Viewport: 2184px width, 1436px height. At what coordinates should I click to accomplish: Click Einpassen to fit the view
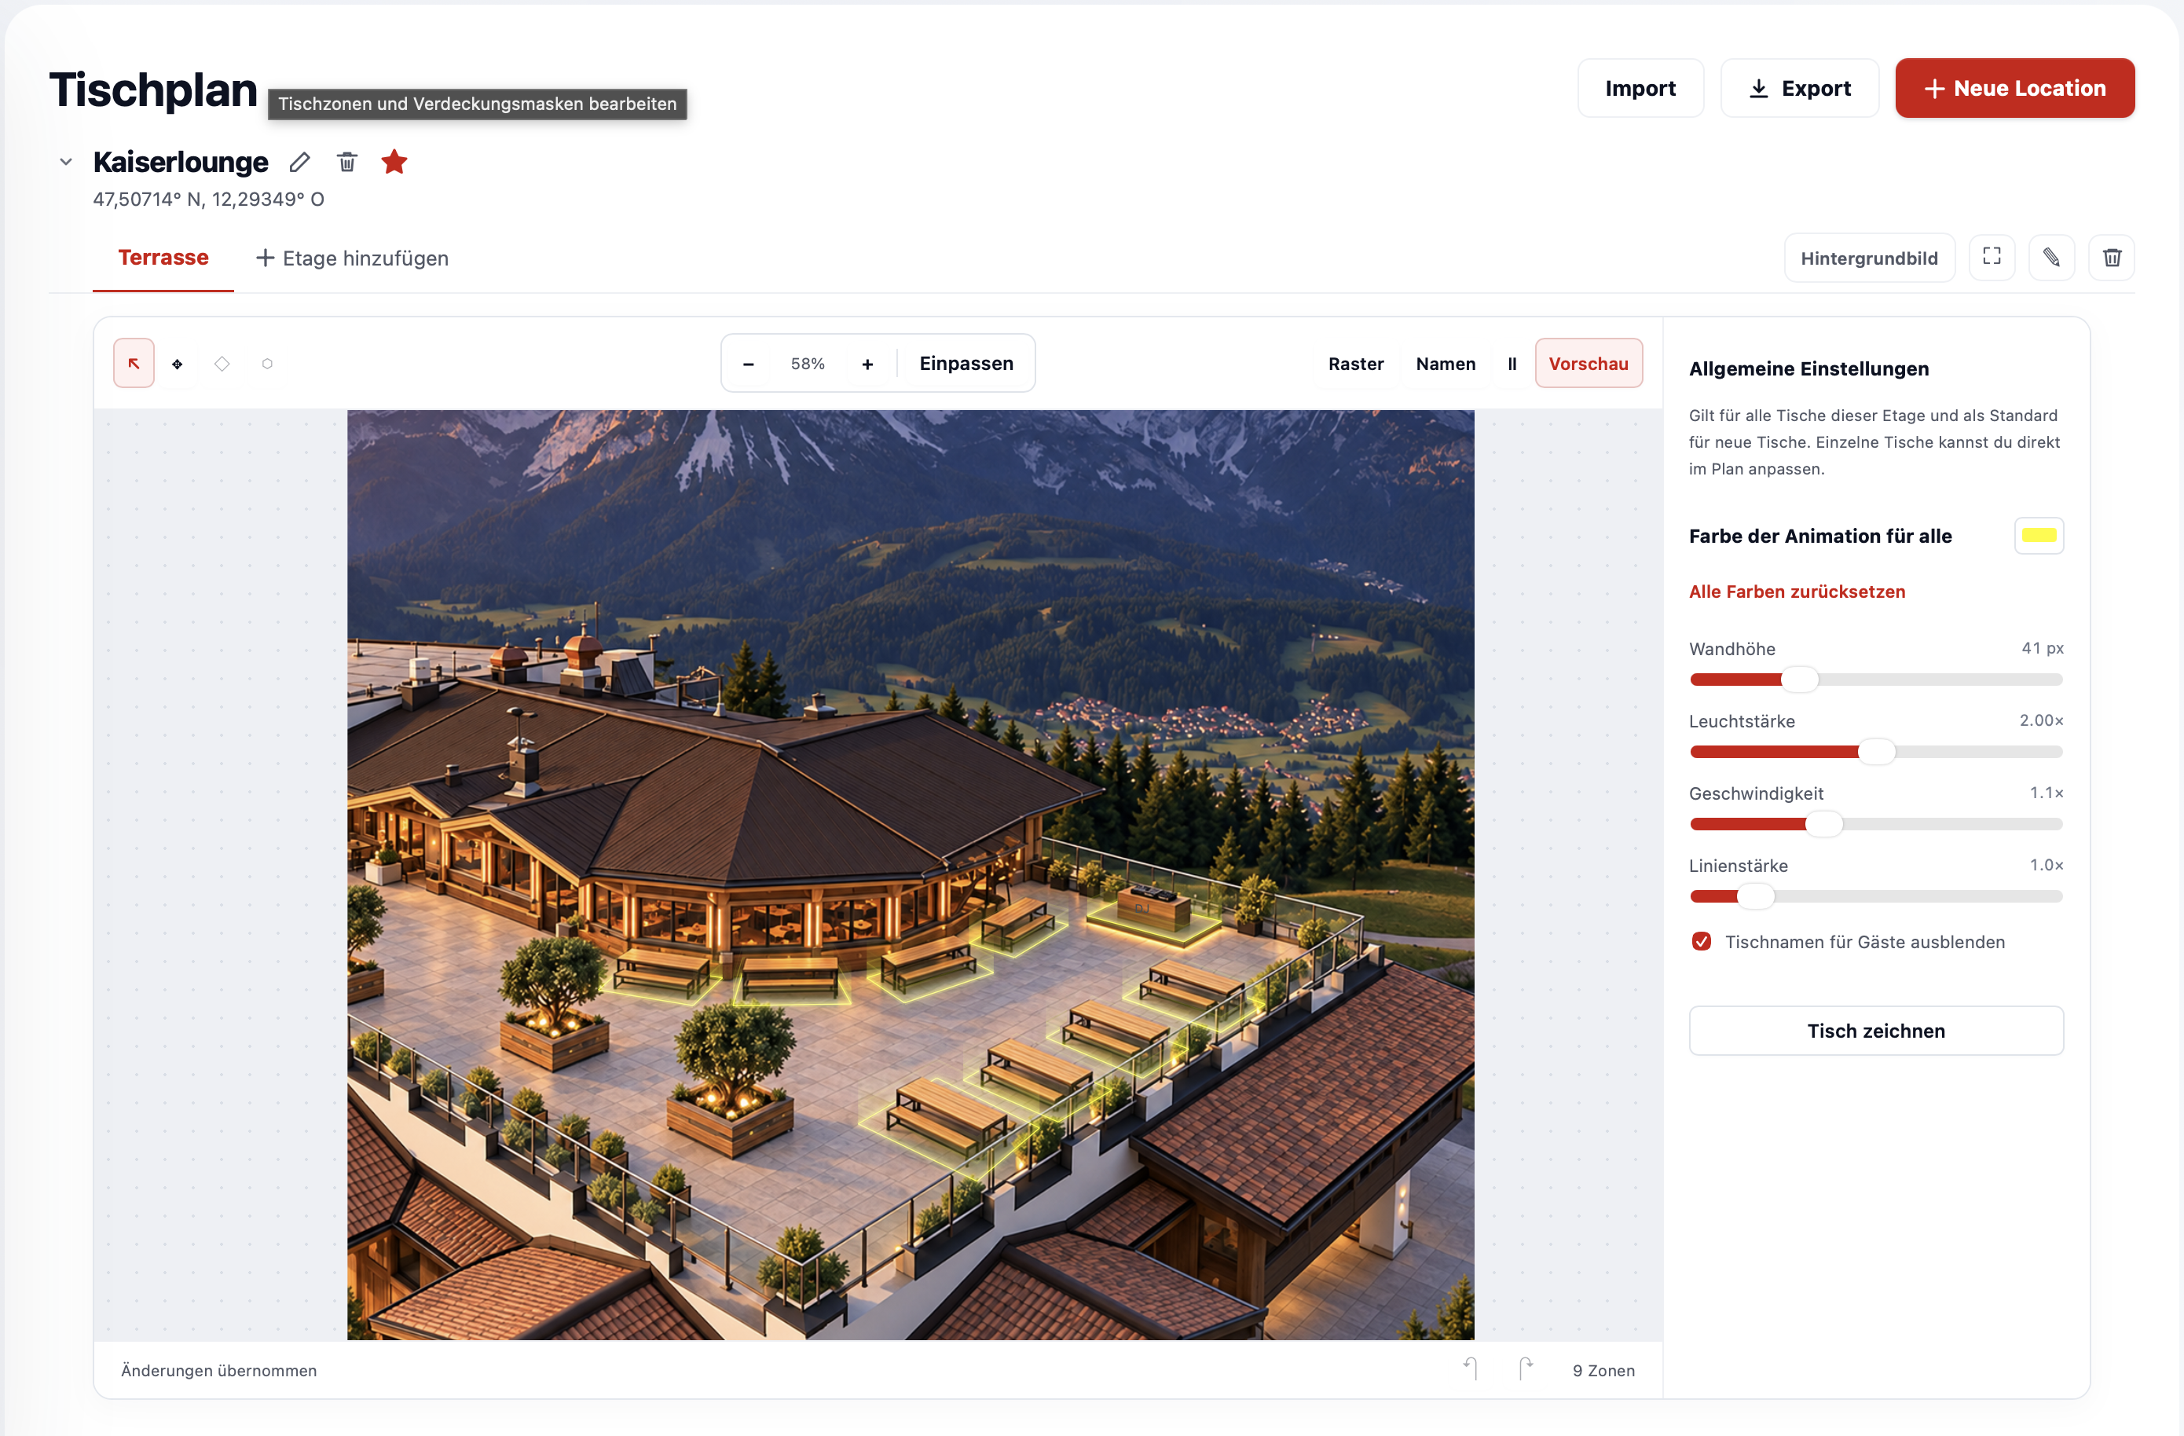pos(966,364)
